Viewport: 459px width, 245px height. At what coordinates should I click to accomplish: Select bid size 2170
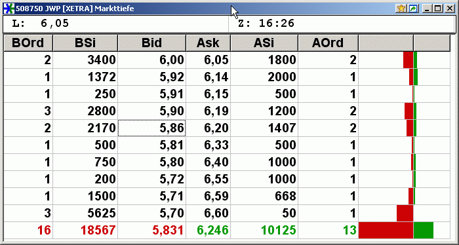point(85,128)
